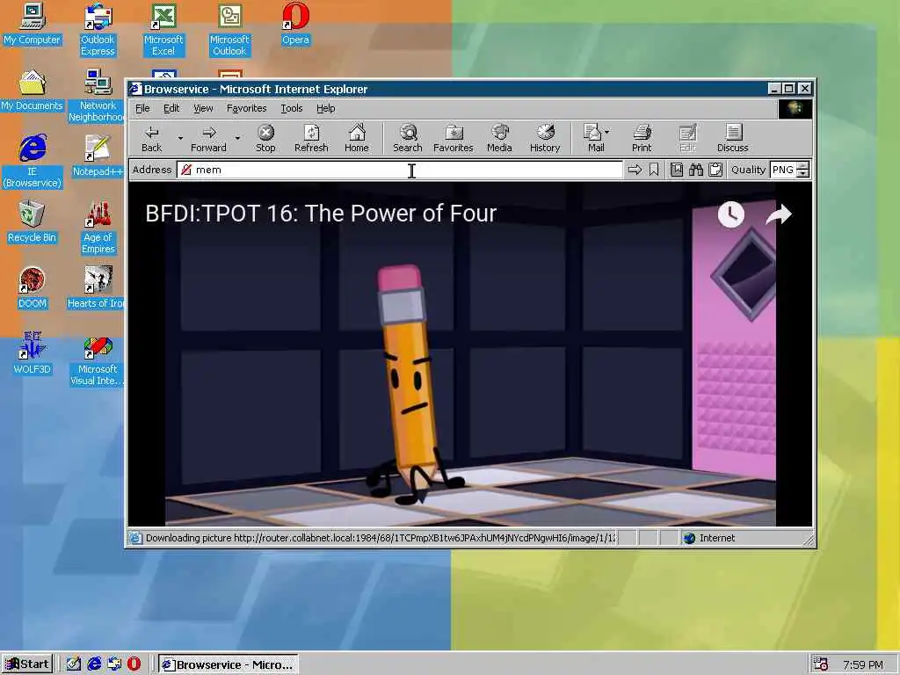Stop the page loading
Viewport: 900px width, 675px height.
pyautogui.click(x=265, y=138)
